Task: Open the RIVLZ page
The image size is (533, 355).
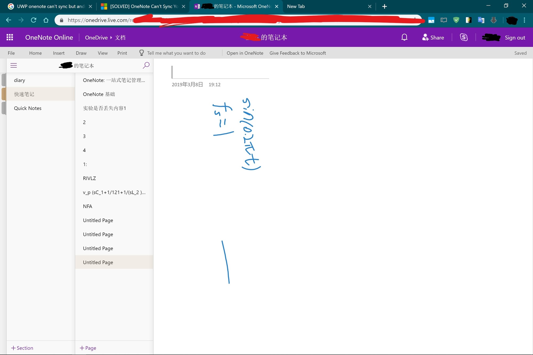Action: pos(89,178)
